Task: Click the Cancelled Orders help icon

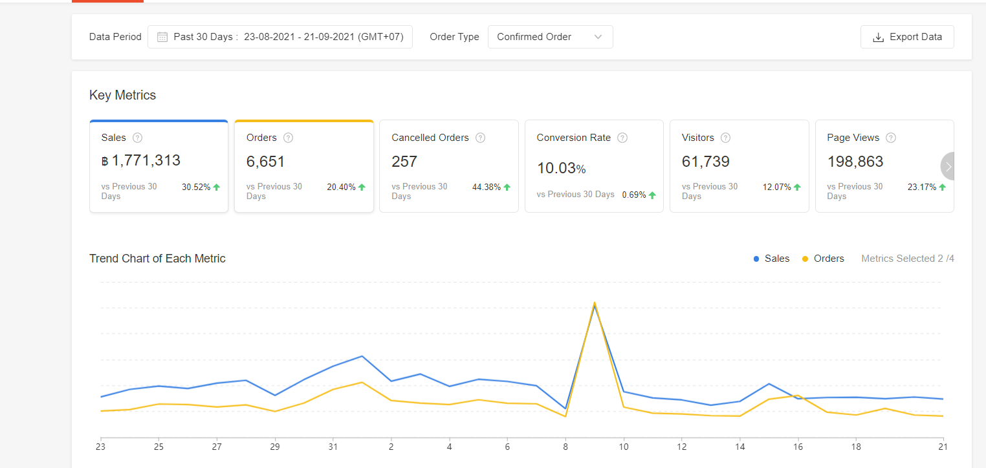Action: tap(480, 138)
